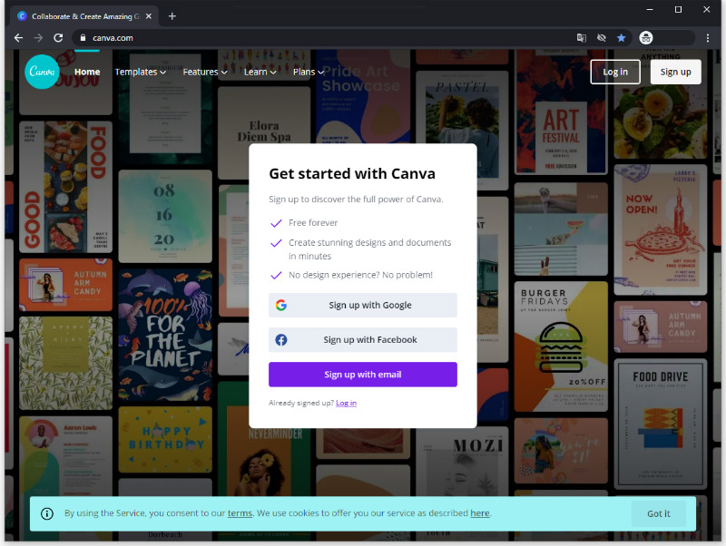Click the Canva logo
Image resolution: width=726 pixels, height=546 pixels.
(42, 72)
